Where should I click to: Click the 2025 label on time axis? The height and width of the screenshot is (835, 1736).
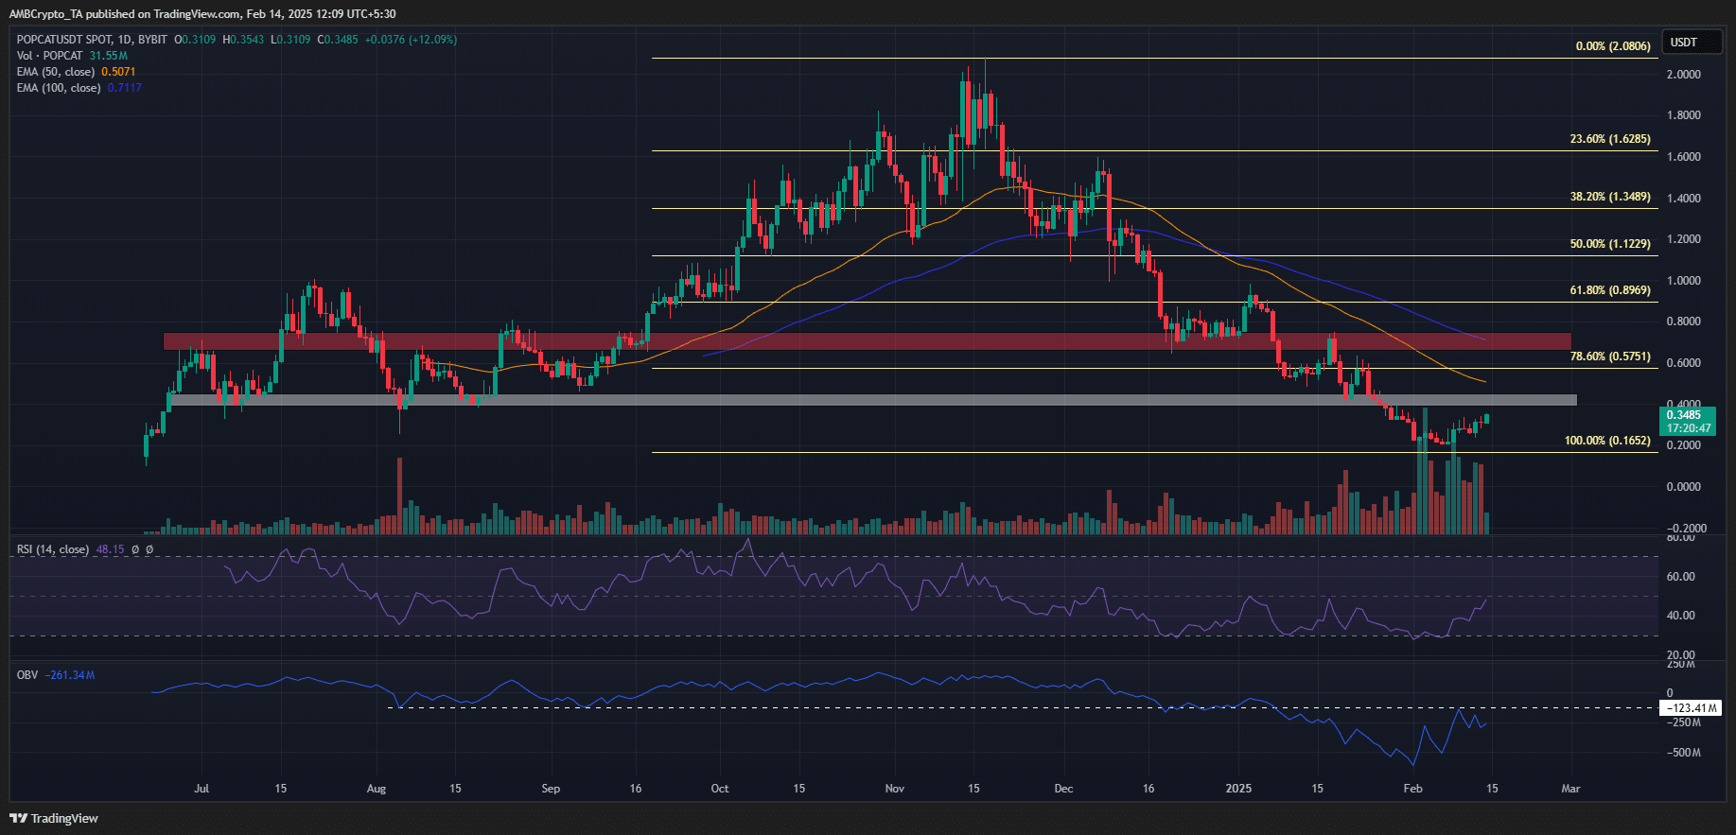(1237, 789)
